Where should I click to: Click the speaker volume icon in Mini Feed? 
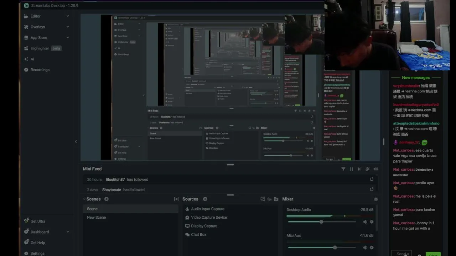375,169
